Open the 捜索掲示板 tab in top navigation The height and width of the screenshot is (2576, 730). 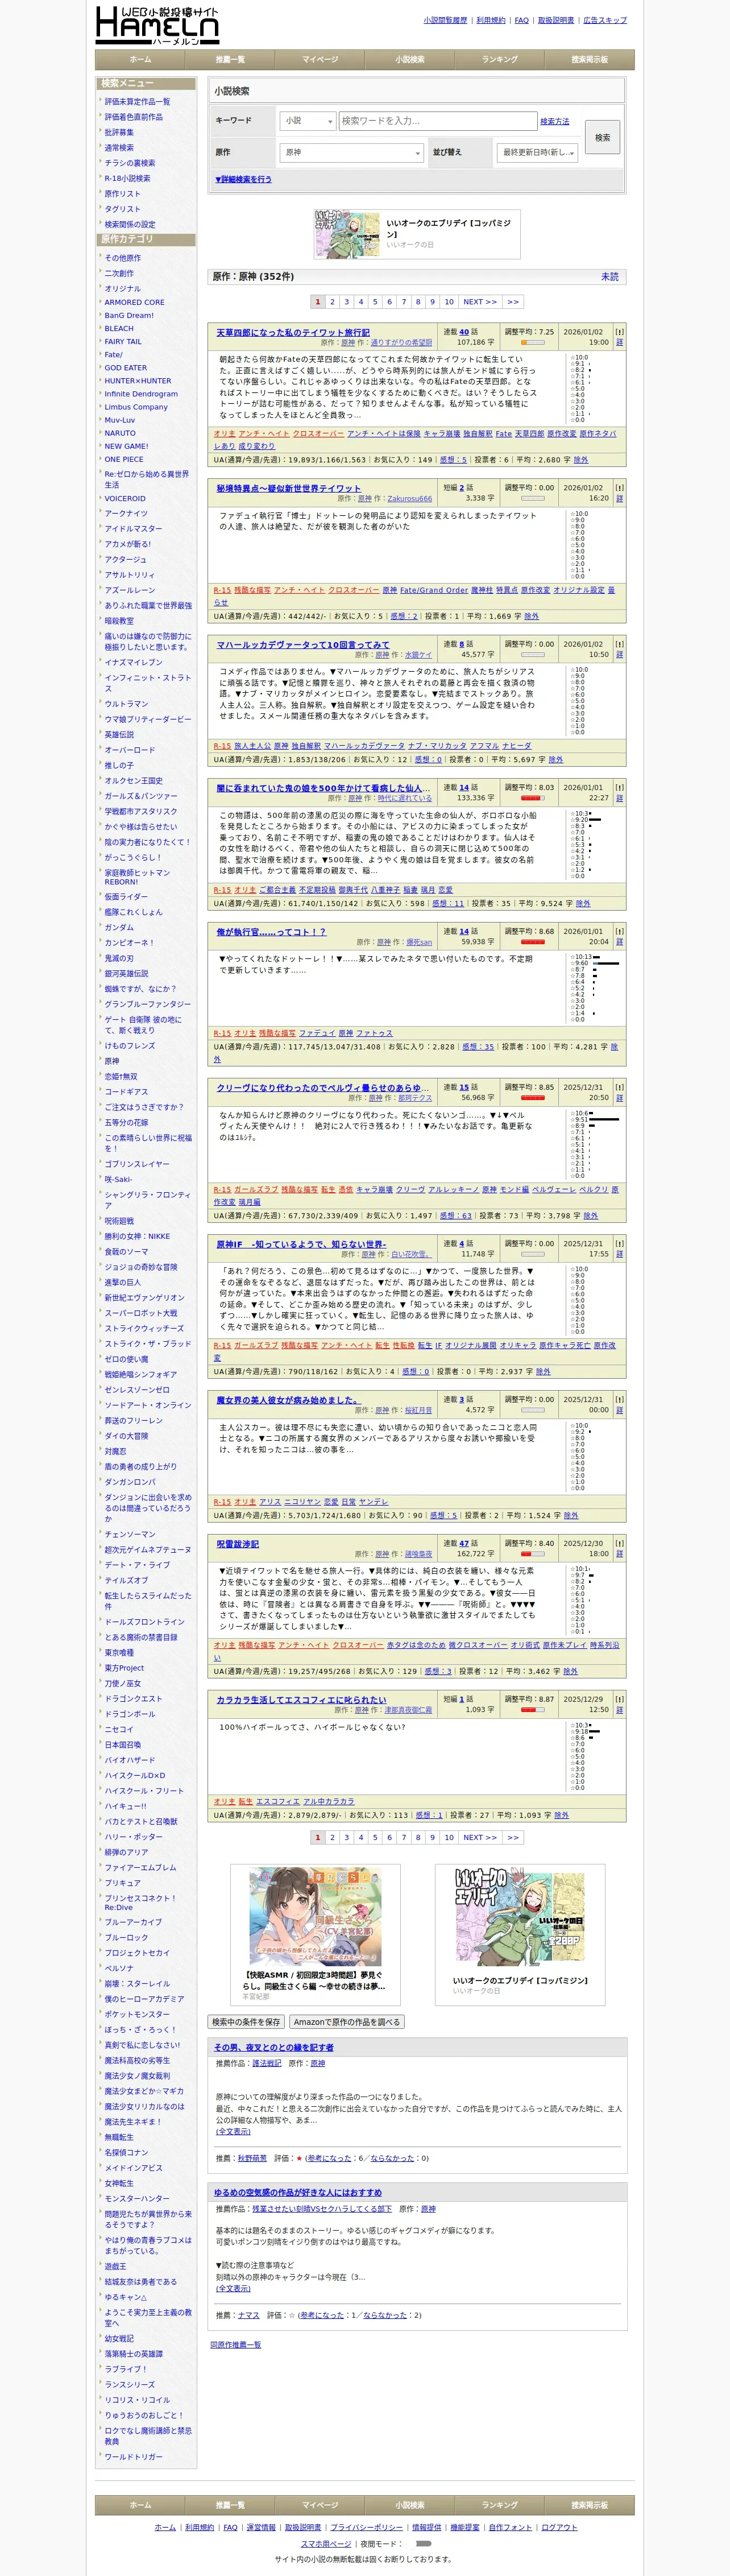point(590,60)
